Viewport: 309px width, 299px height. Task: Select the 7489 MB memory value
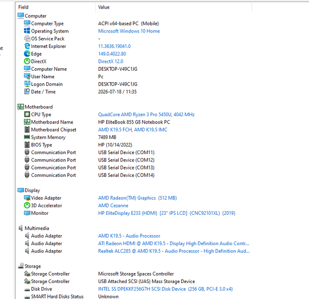[x=107, y=137]
